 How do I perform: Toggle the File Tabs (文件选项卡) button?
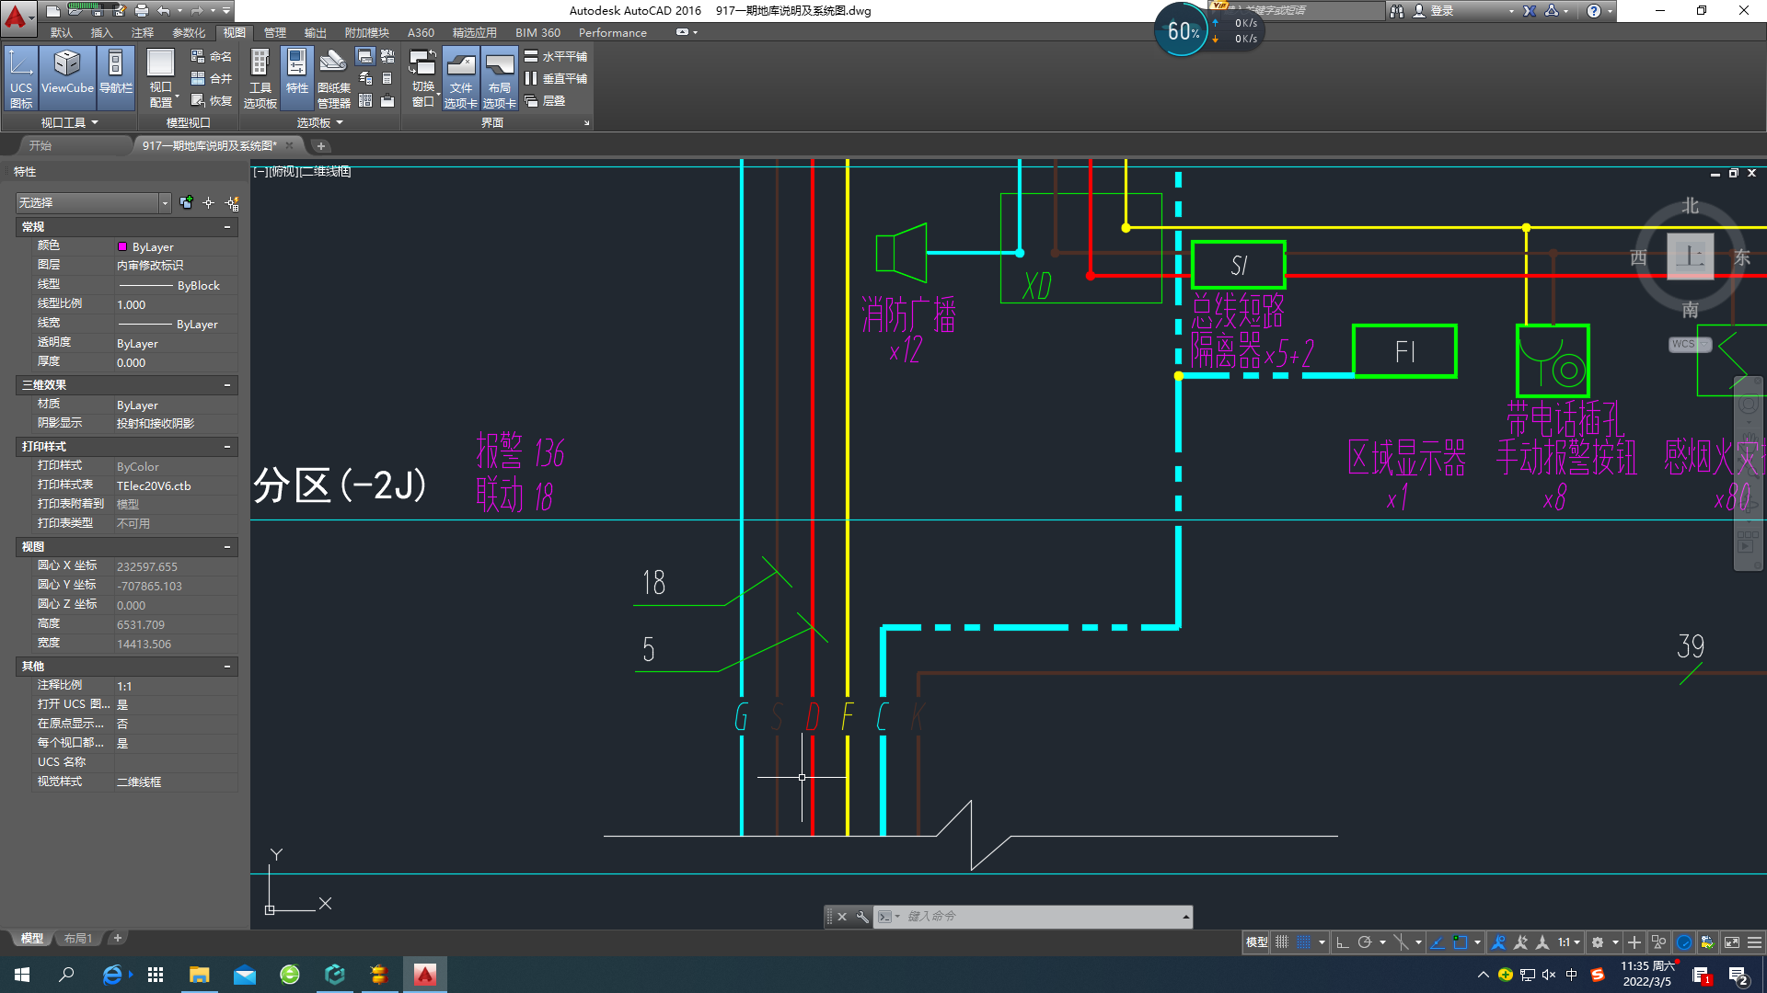[x=460, y=78]
